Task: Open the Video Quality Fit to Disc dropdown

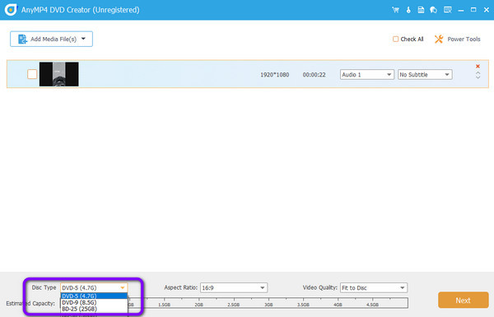Action: pyautogui.click(x=374, y=287)
